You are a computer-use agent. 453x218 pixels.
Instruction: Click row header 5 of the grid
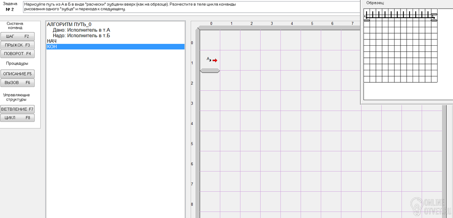(x=192, y=144)
